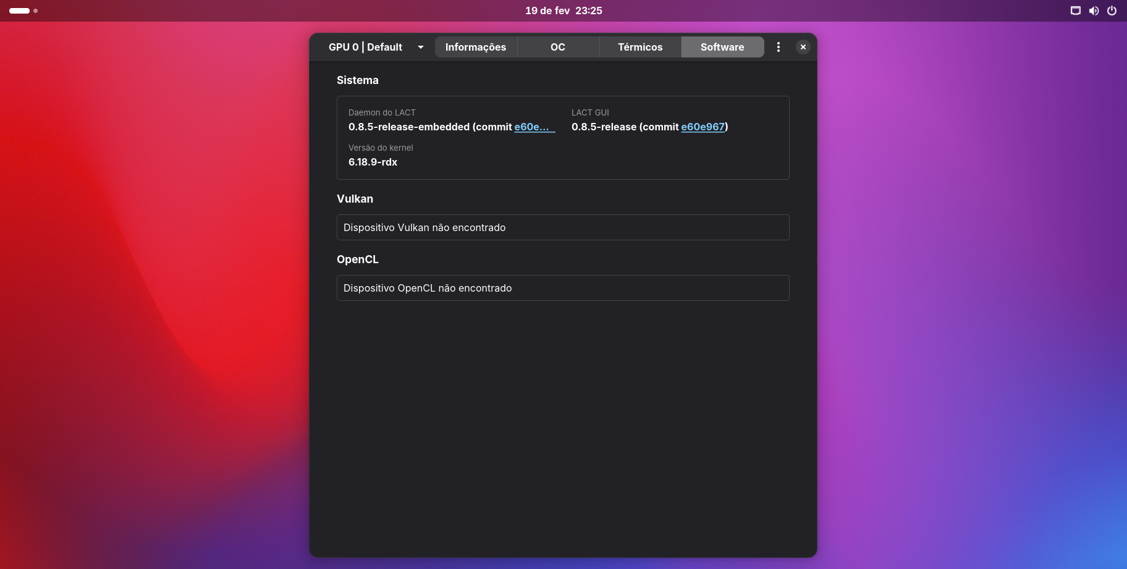This screenshot has height=569, width=1127.
Task: Click the screen icon in top bar
Action: [1076, 11]
